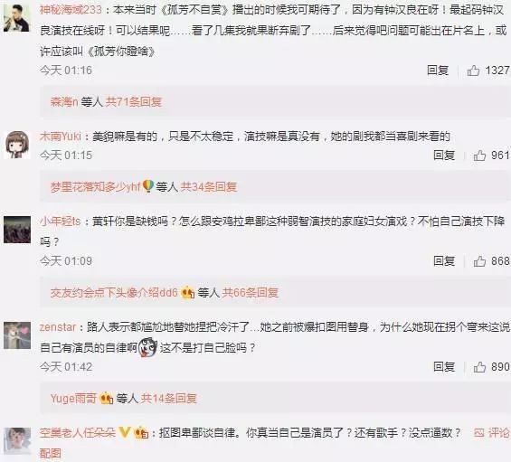Like the comment showing 868 likes

point(479,261)
